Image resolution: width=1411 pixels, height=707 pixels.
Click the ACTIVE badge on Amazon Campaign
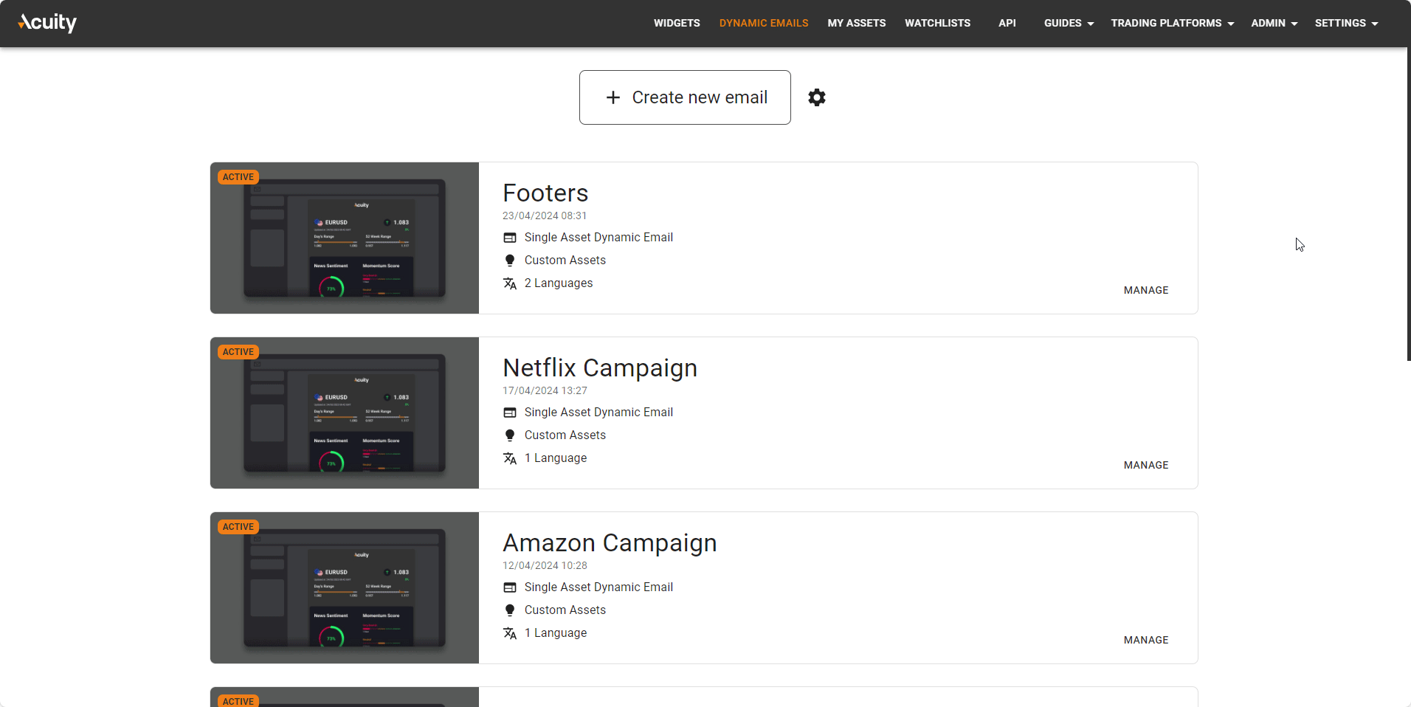[x=238, y=527]
